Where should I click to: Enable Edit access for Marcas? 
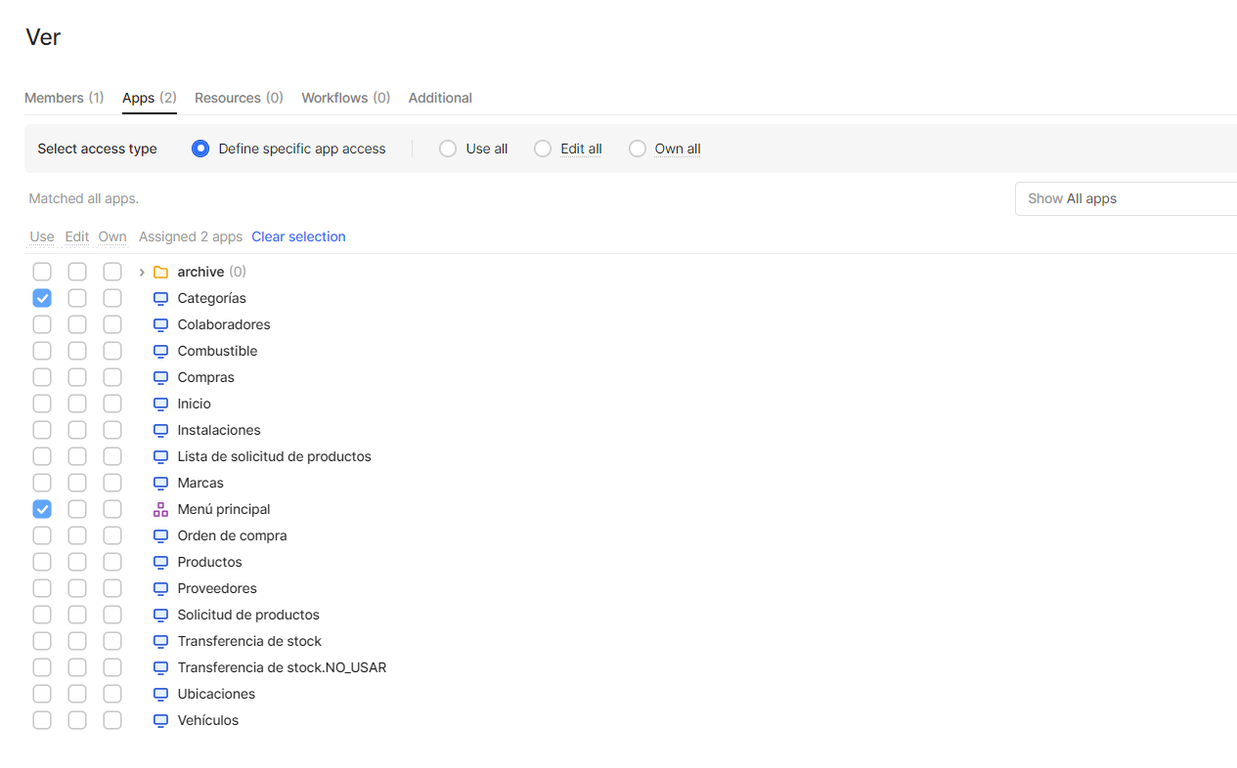tap(77, 483)
